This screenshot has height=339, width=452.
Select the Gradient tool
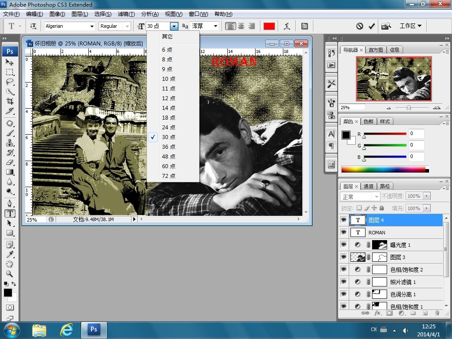pyautogui.click(x=10, y=172)
